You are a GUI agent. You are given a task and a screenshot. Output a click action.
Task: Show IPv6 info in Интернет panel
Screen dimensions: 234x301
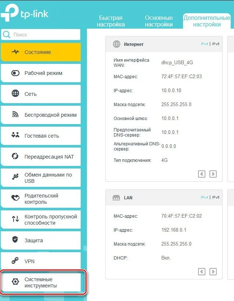coord(216,44)
